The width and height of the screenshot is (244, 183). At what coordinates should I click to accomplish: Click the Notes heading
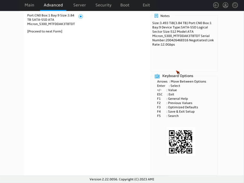pos(165,16)
